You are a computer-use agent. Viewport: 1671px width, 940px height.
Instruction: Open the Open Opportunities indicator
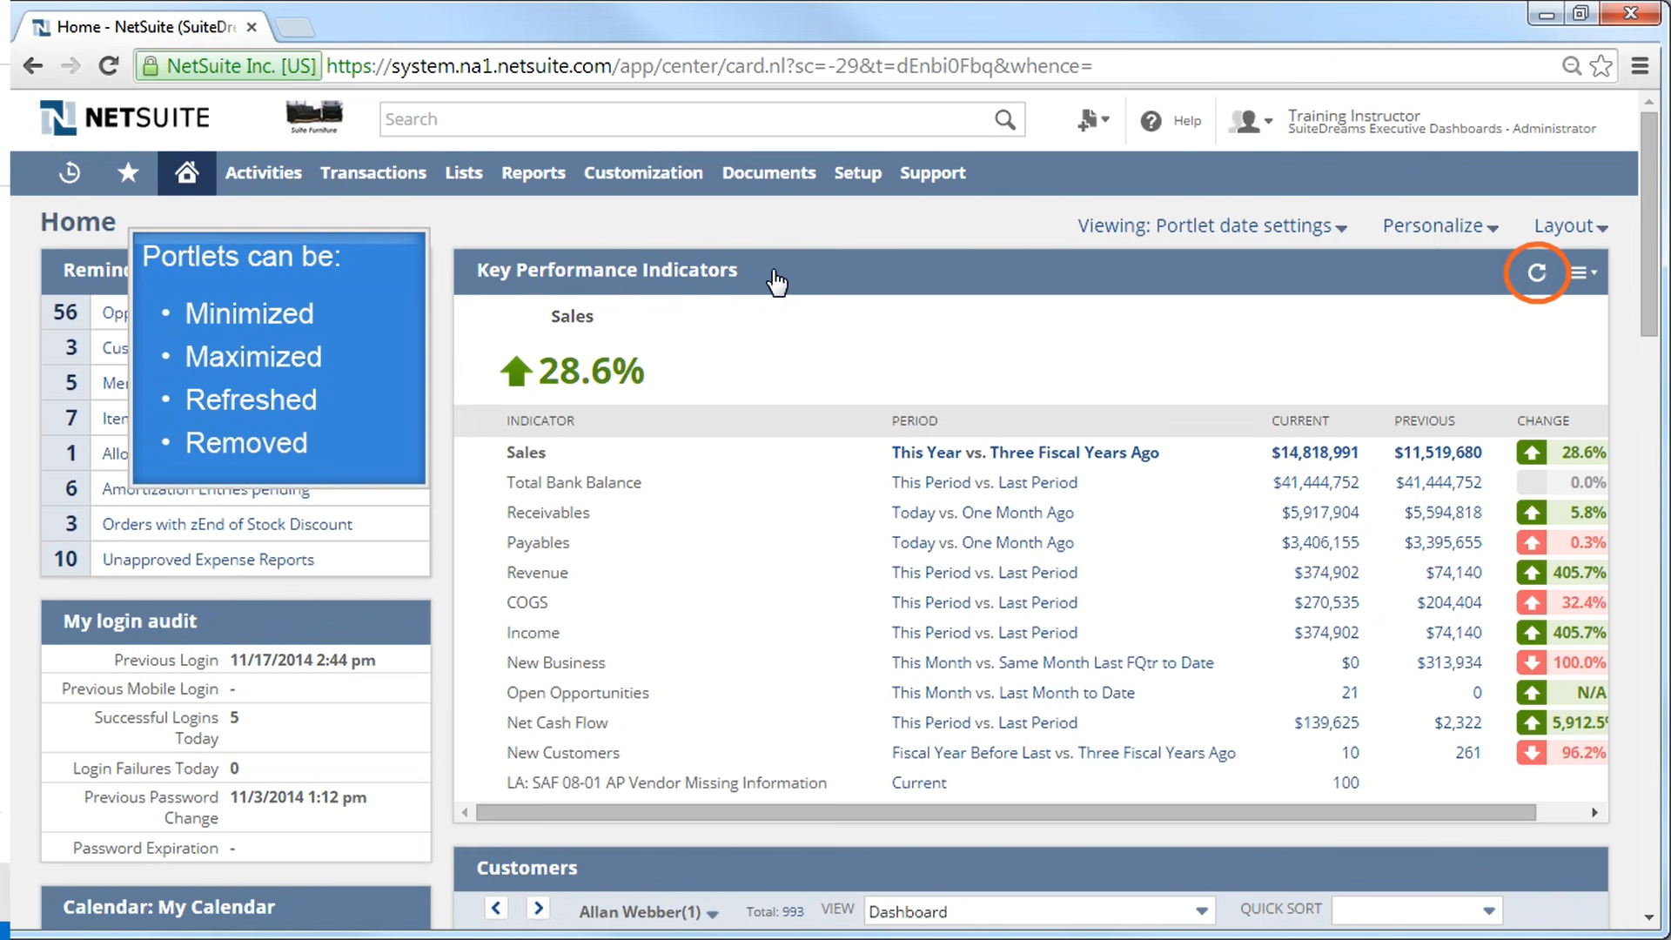click(x=578, y=693)
